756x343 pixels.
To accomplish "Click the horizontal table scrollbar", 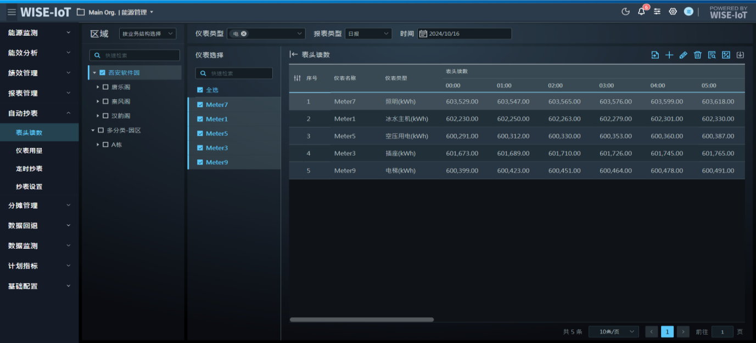I will point(361,319).
